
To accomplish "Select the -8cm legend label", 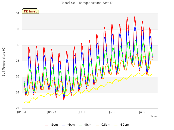I will pos(88,125).
